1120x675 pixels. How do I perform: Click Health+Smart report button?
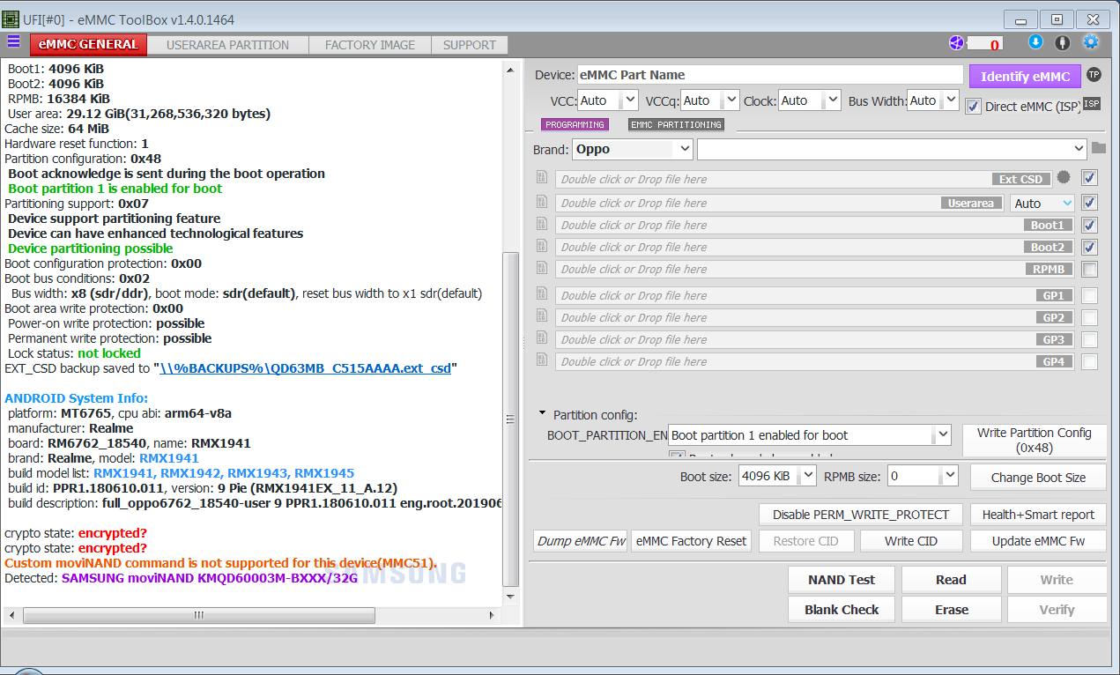[x=1038, y=514]
